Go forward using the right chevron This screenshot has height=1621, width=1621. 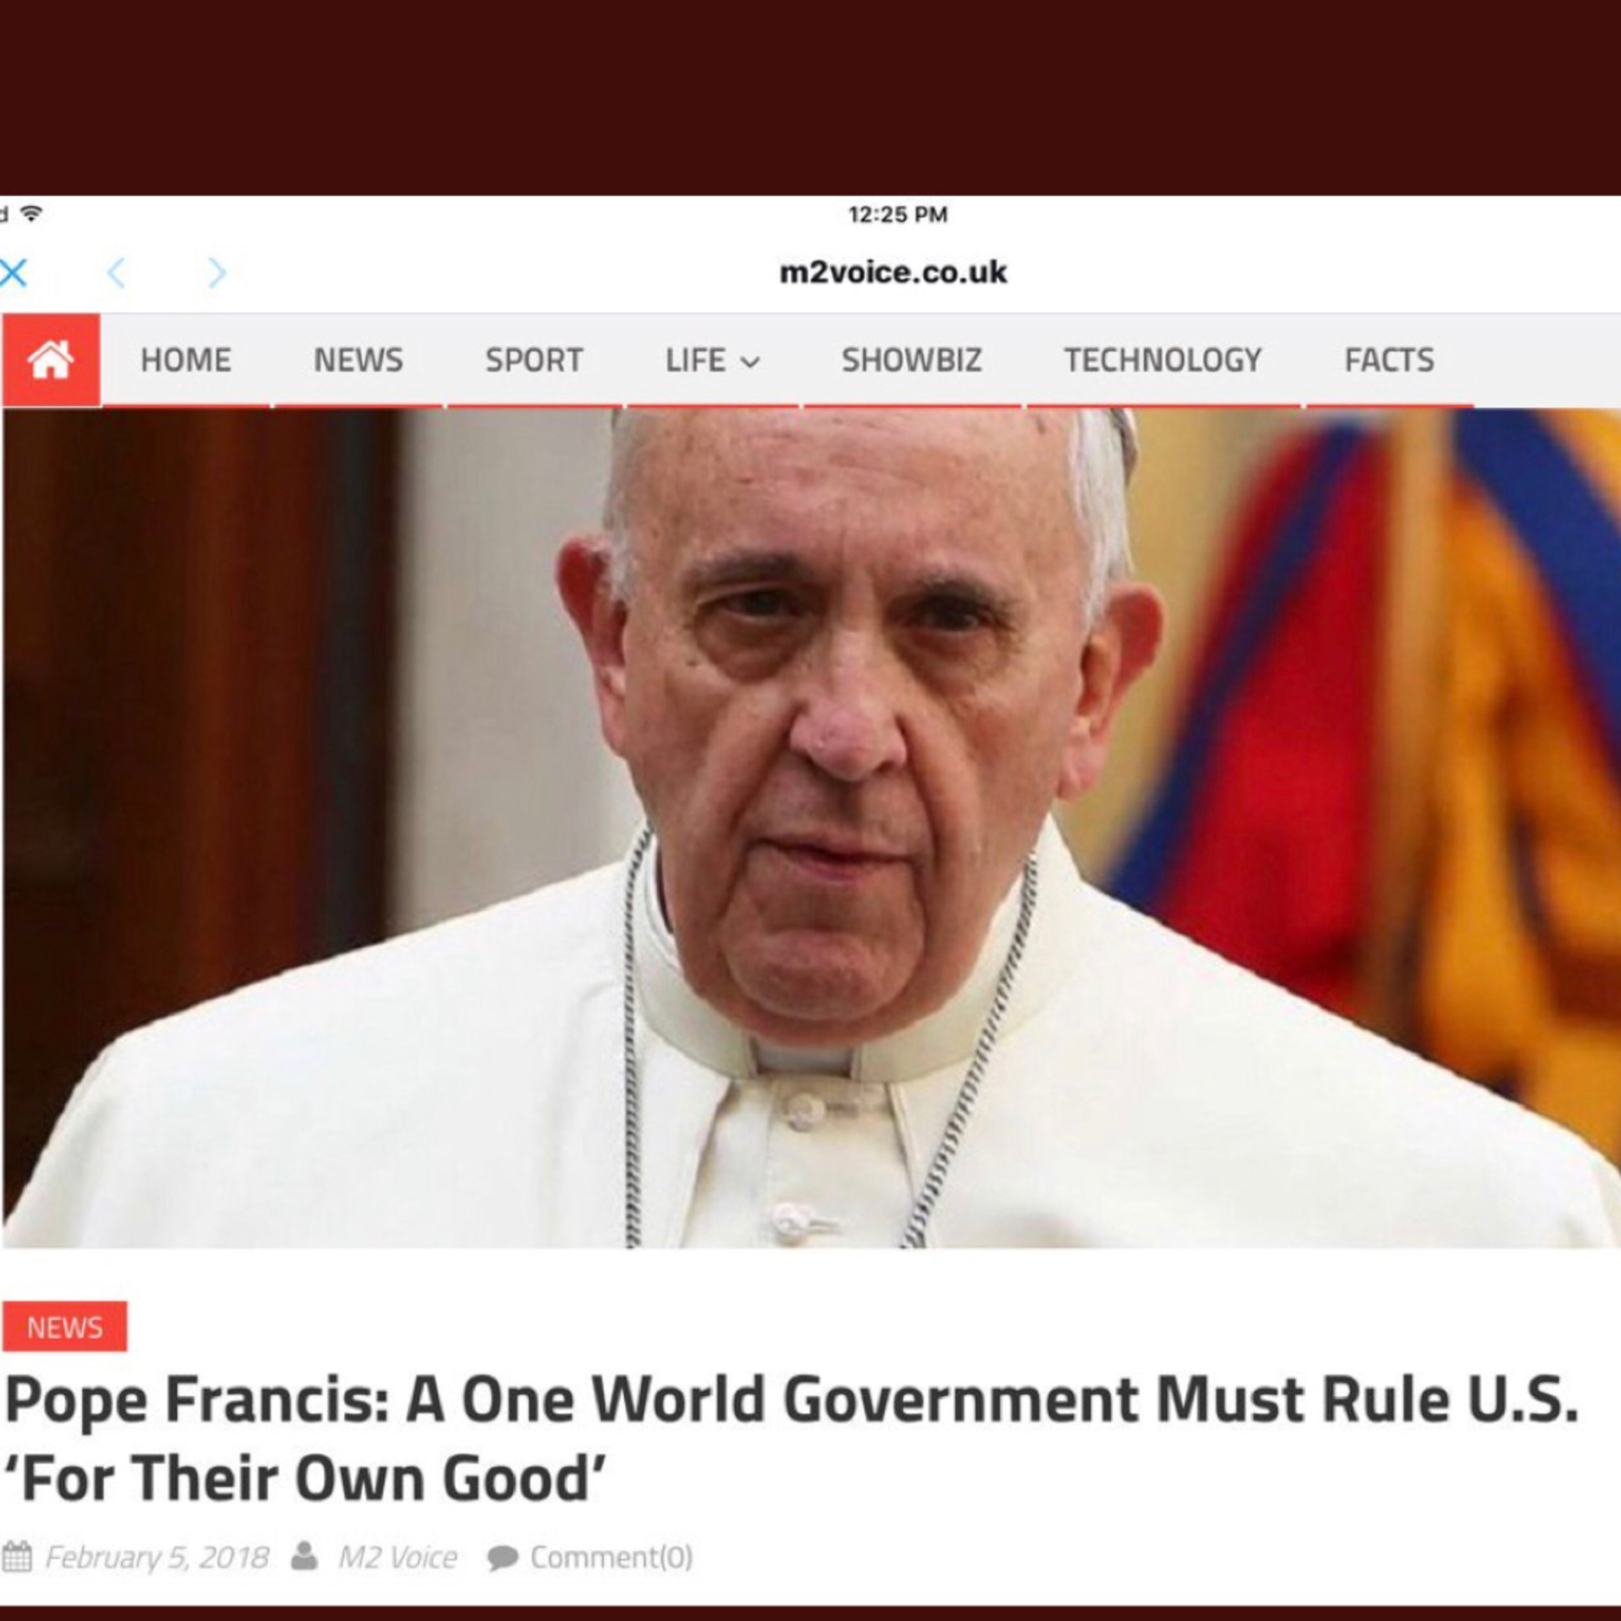click(217, 273)
